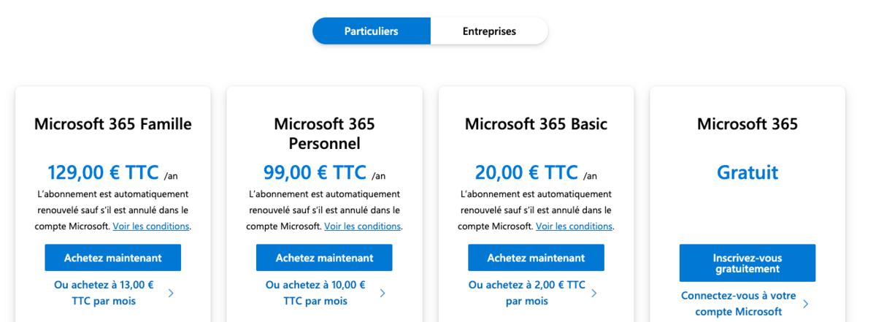Choose Ou achetez à 13,00 € monthly link
876x322 pixels.
(104, 293)
